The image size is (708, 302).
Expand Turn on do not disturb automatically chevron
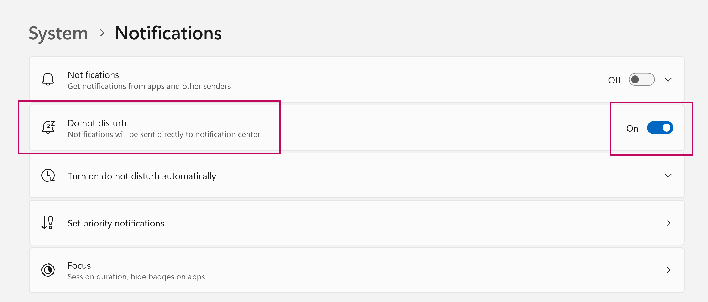click(668, 176)
